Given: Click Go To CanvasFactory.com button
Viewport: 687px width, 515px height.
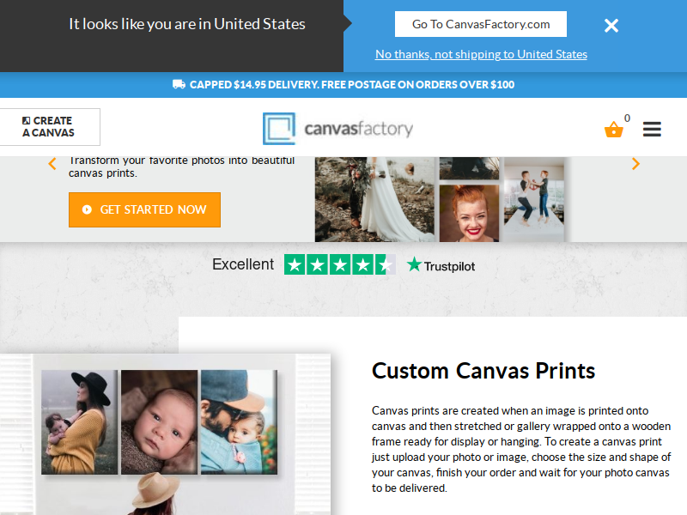Looking at the screenshot, I should click(x=481, y=24).
